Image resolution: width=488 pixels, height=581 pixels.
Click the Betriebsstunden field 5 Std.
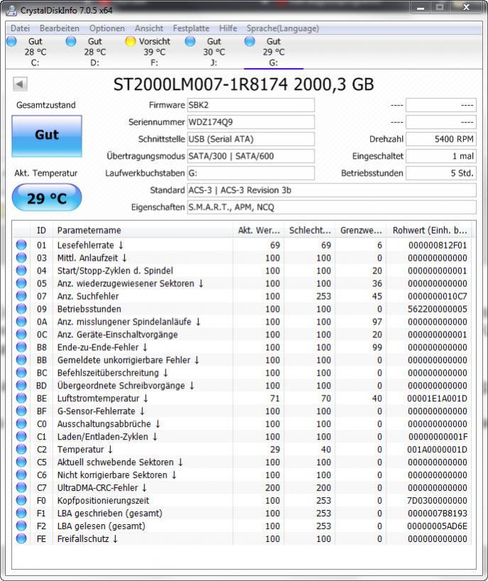point(441,173)
